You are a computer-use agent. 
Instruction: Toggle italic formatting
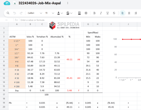(101, 13)
